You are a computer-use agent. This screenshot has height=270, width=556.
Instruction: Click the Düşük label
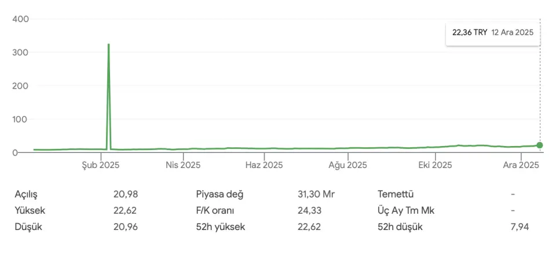pos(28,227)
